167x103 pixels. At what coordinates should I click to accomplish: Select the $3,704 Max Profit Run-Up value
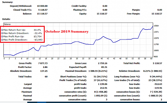(38, 36)
